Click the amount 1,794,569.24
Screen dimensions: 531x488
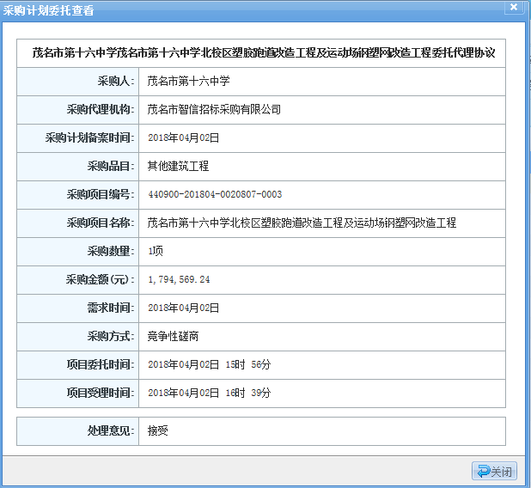pos(179,279)
